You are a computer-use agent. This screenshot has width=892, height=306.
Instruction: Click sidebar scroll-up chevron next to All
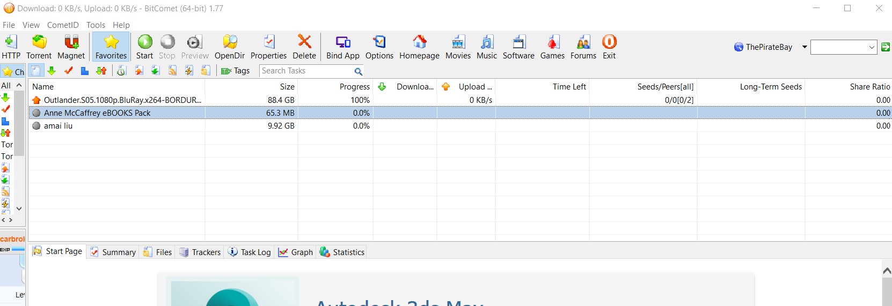pos(19,85)
